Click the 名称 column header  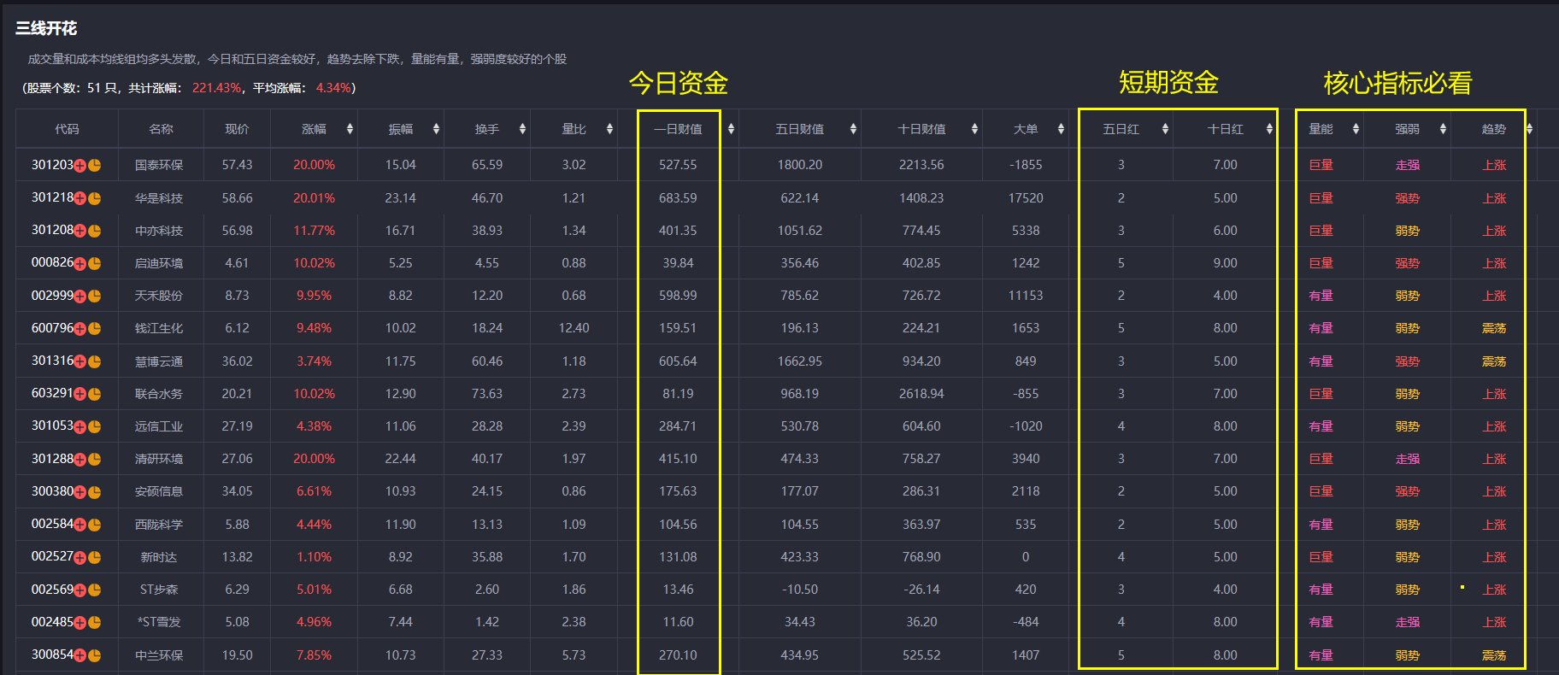(x=161, y=129)
